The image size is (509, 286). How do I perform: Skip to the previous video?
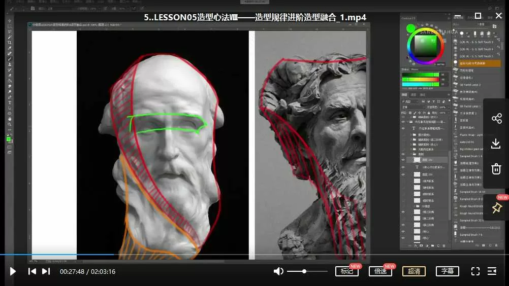(32, 271)
